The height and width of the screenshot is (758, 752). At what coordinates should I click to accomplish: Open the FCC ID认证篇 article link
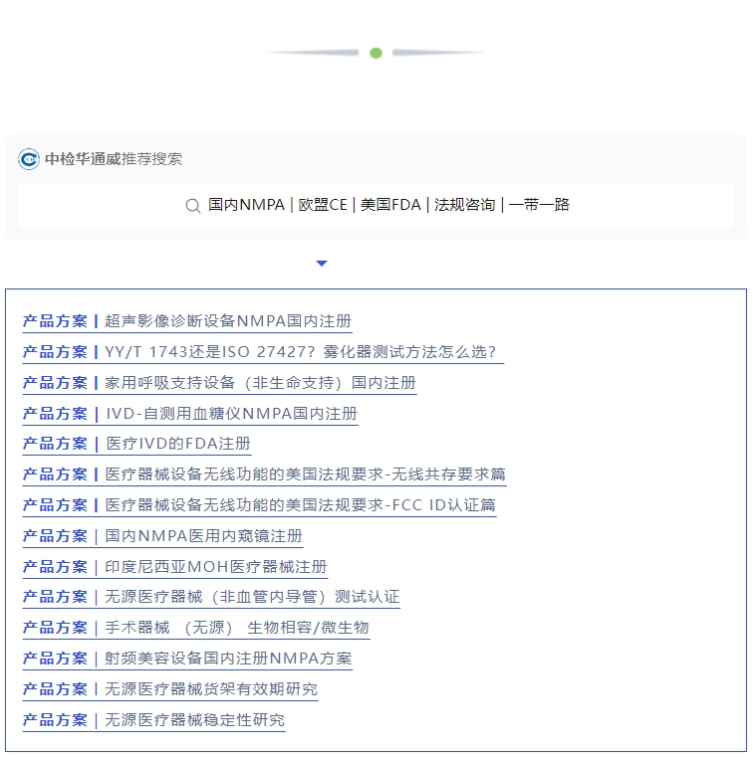pyautogui.click(x=300, y=505)
